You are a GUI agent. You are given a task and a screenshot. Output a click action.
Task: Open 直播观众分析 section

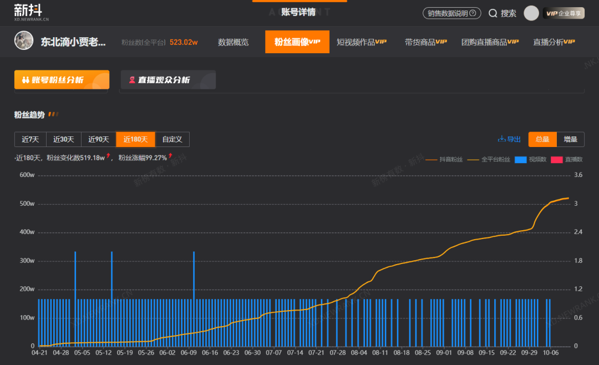pos(167,80)
